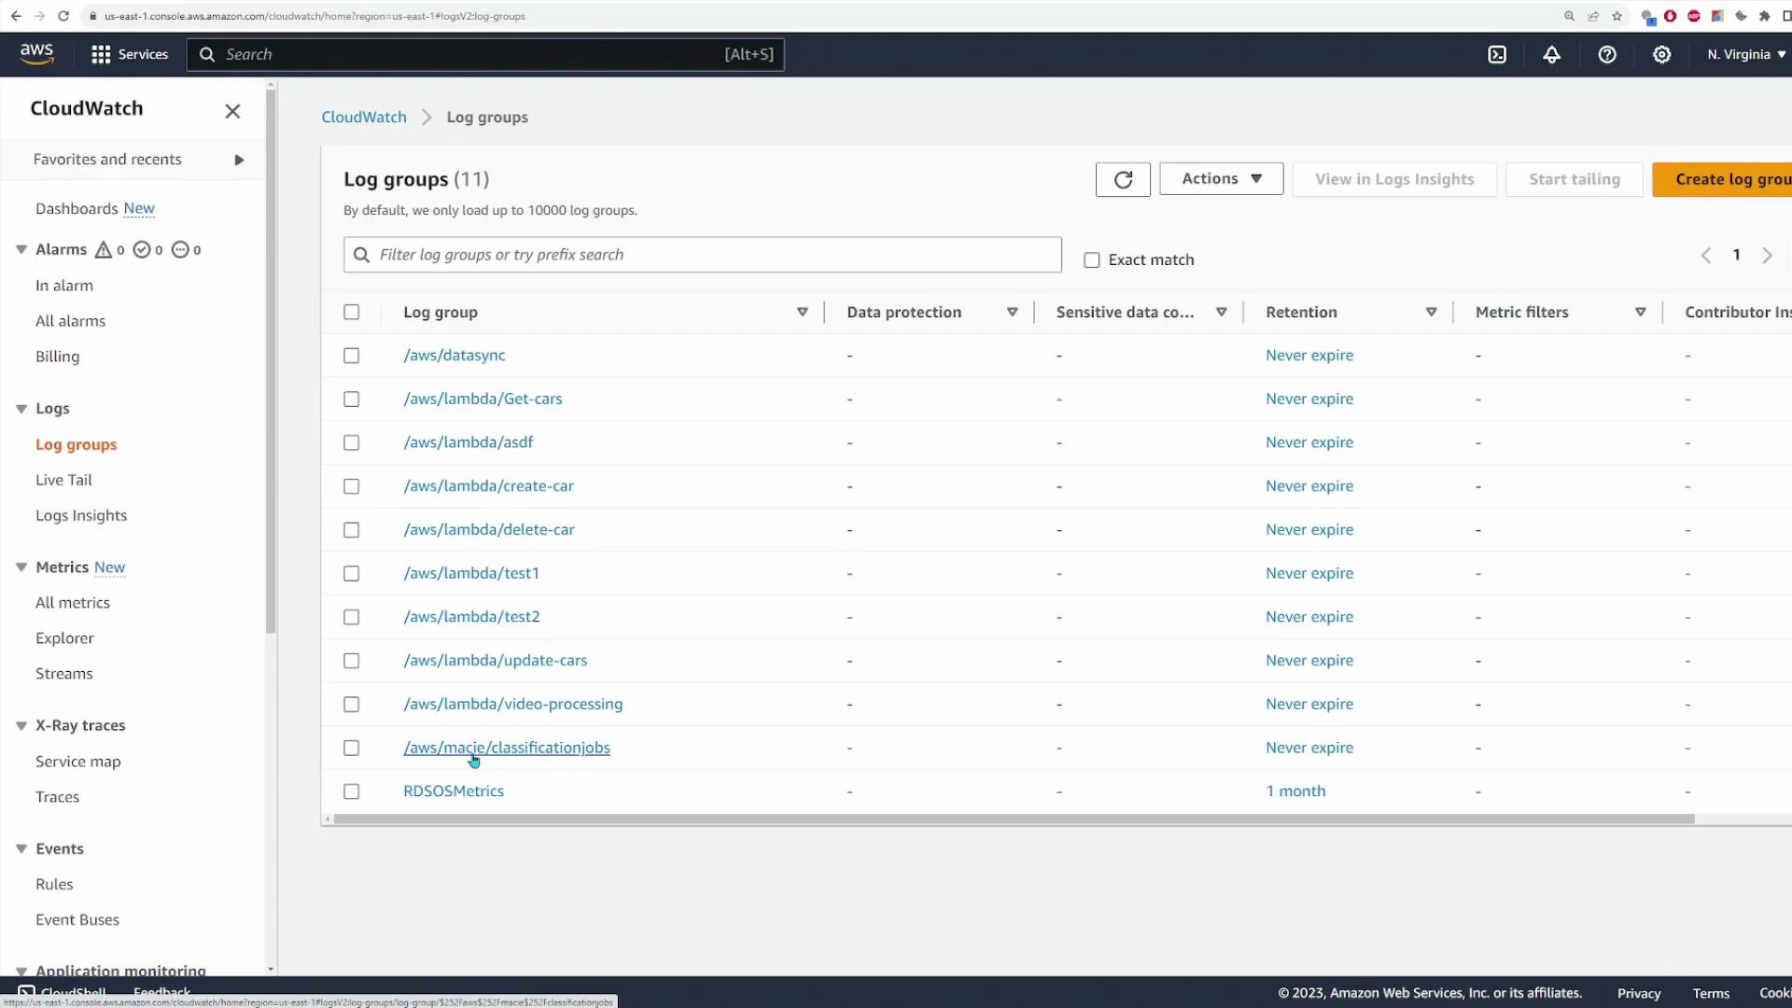Open the N. Virginia region selector
1792x1008 pixels.
pyautogui.click(x=1744, y=54)
